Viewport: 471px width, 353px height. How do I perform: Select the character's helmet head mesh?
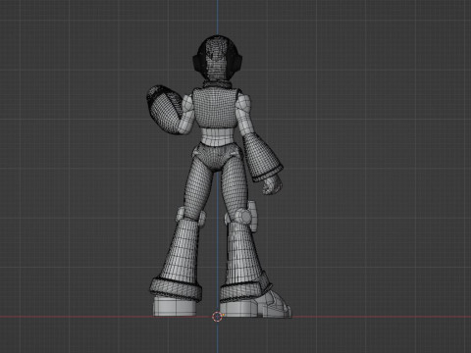click(217, 59)
